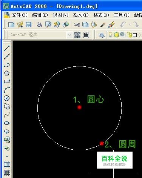Click the Drawing1.dwg document icon by menu
Viewport: 142px width, 178px height.
[x=7, y=15]
